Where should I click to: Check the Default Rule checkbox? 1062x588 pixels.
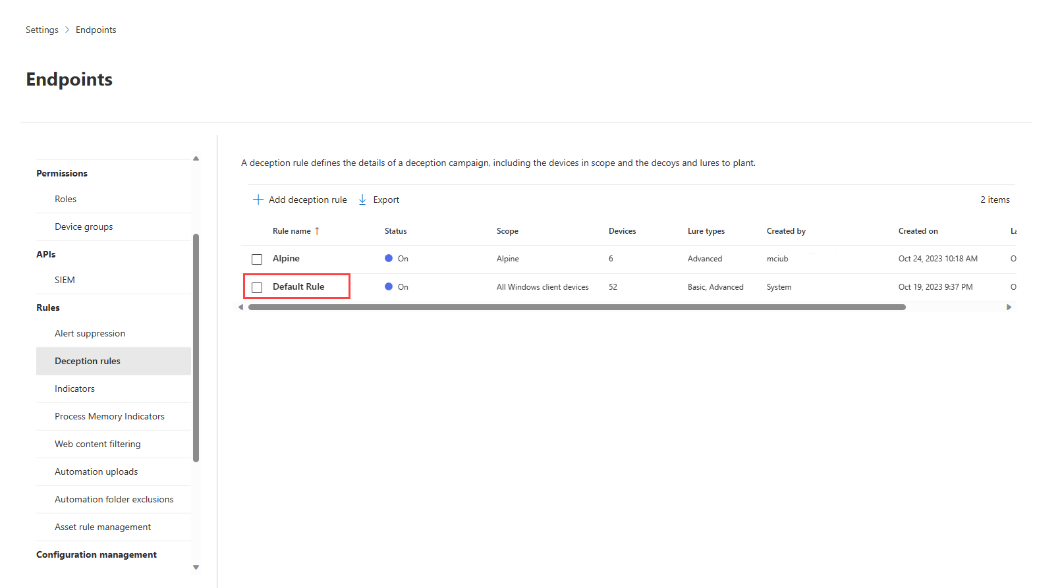pos(257,288)
